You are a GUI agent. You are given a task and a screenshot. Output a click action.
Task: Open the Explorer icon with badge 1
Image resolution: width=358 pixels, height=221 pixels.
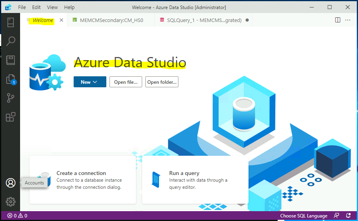click(11, 79)
